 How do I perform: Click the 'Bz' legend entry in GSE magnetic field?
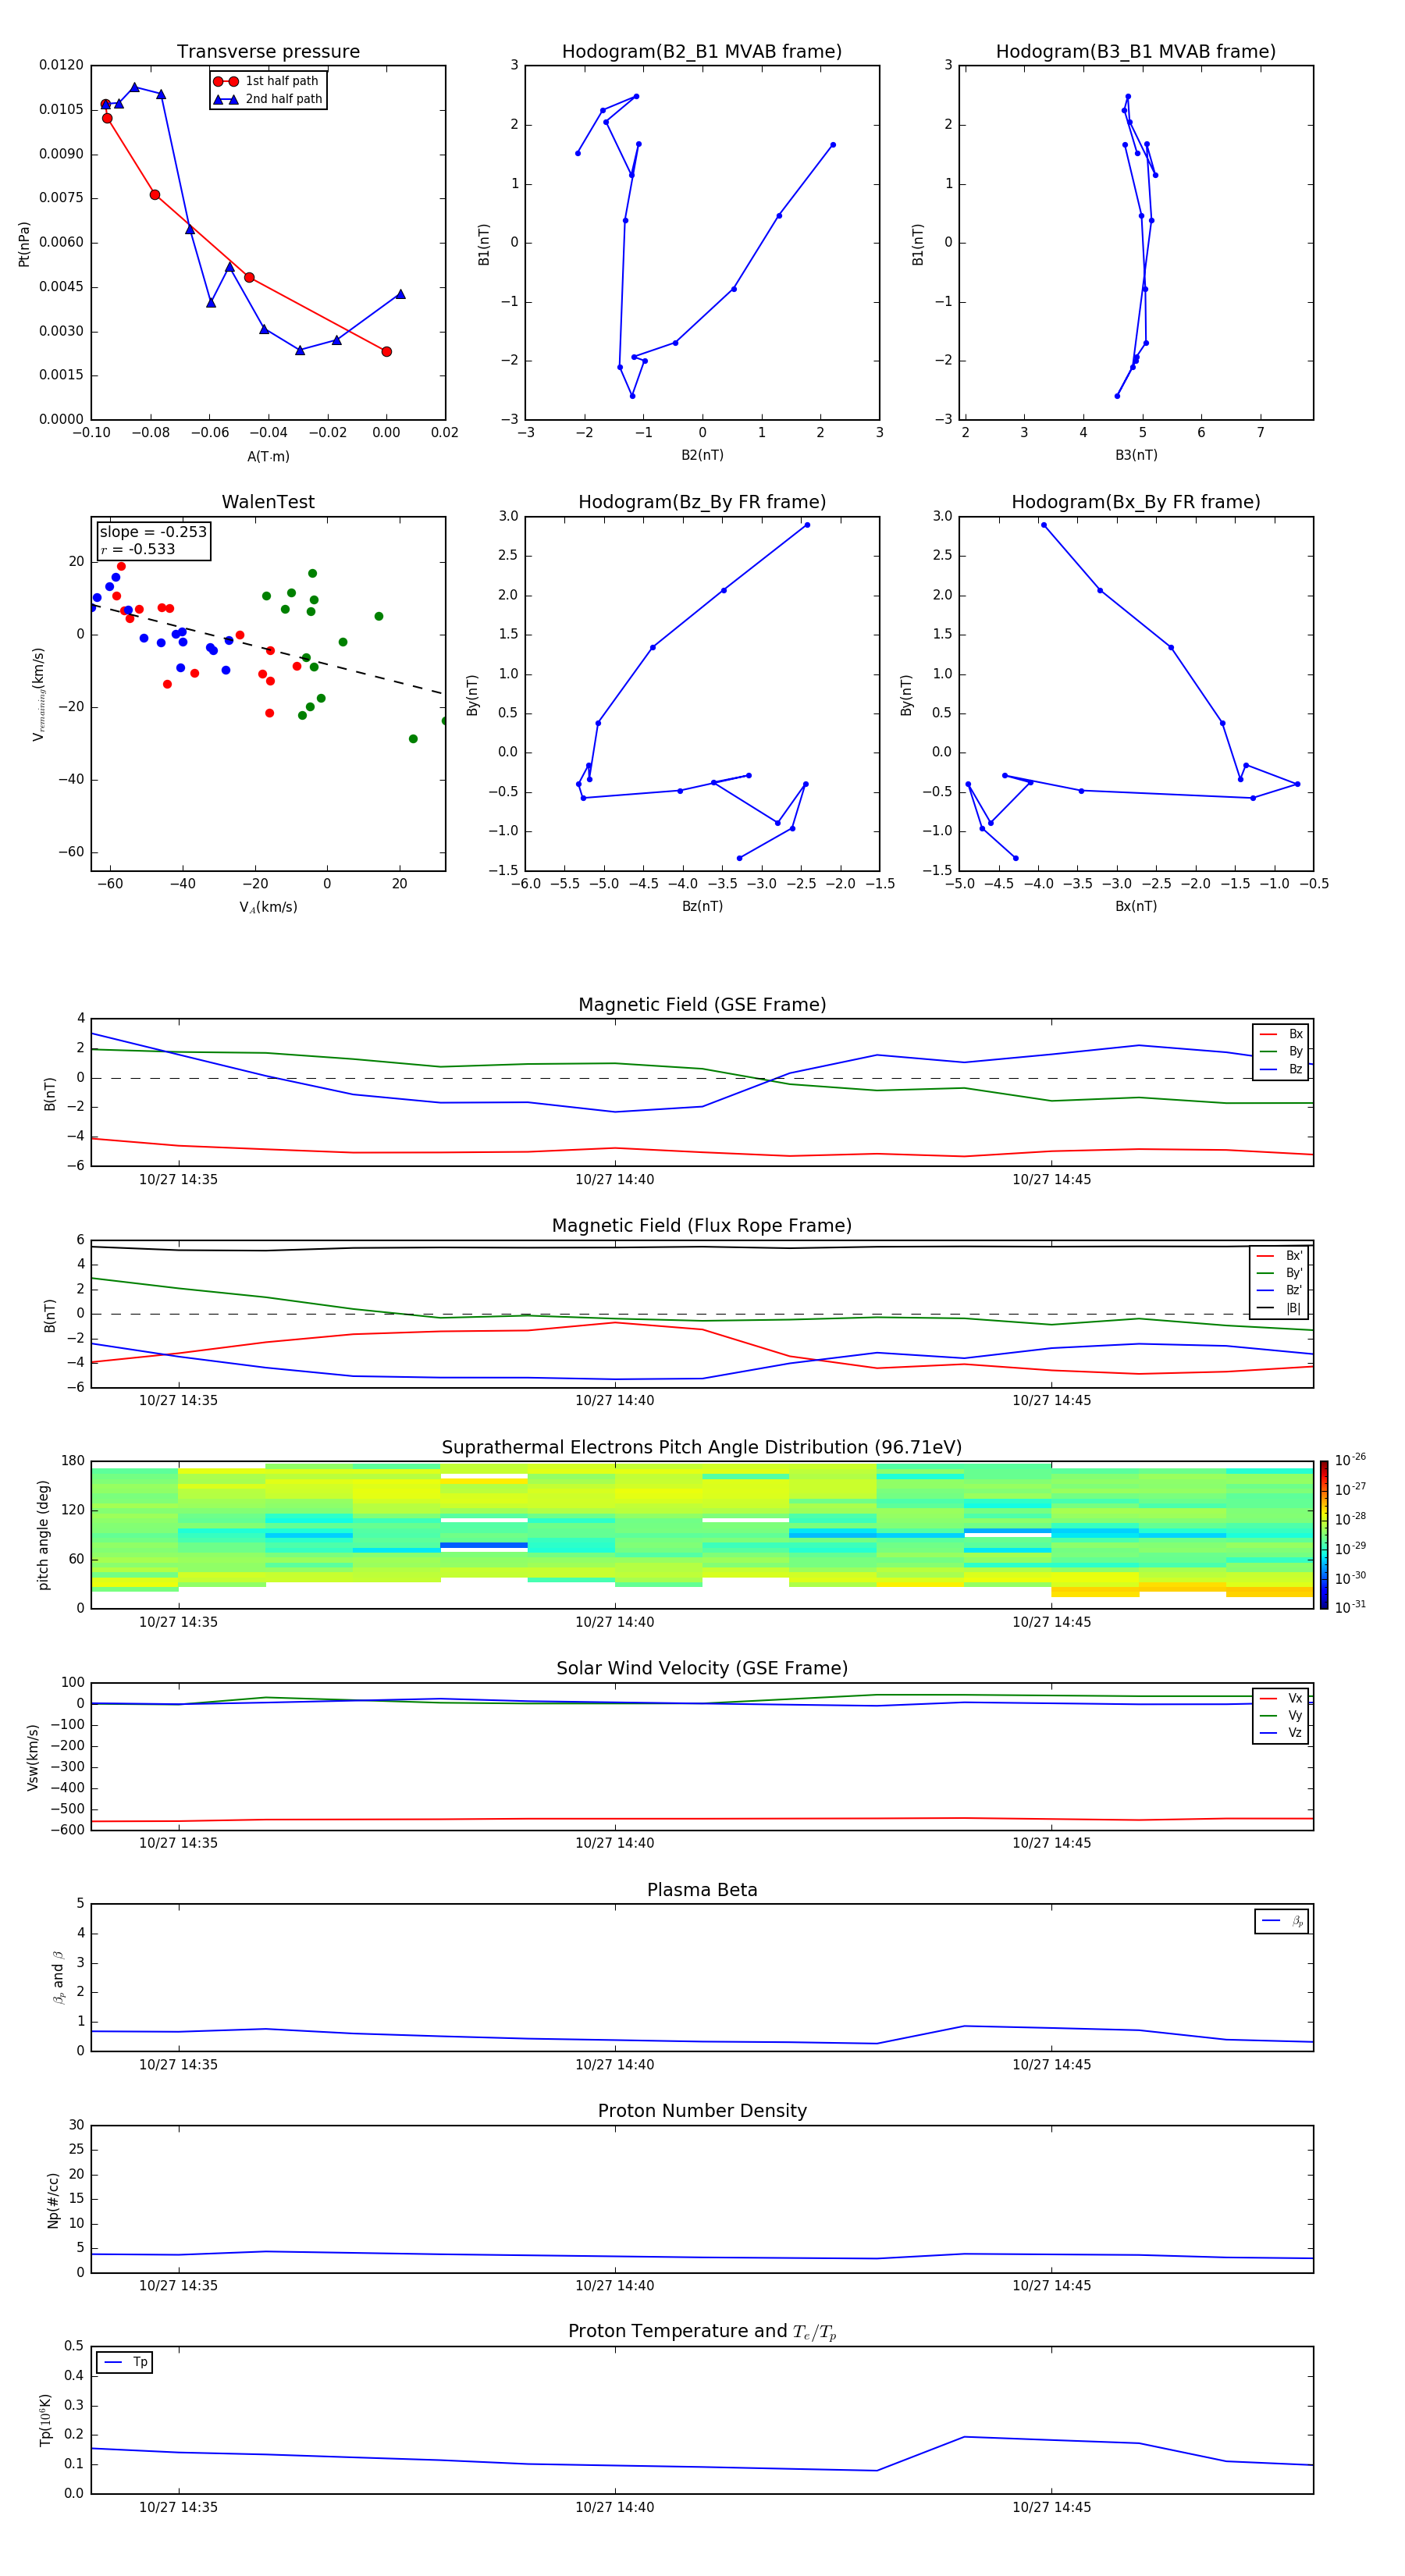[1281, 1069]
